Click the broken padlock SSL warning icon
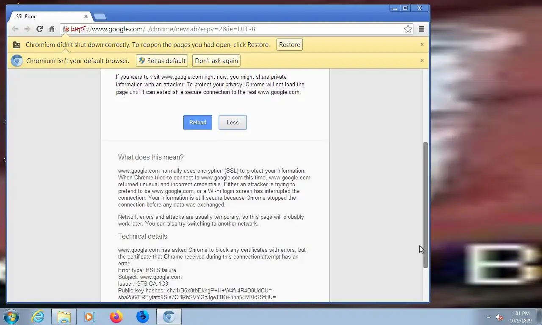This screenshot has height=325, width=542. [x=66, y=29]
